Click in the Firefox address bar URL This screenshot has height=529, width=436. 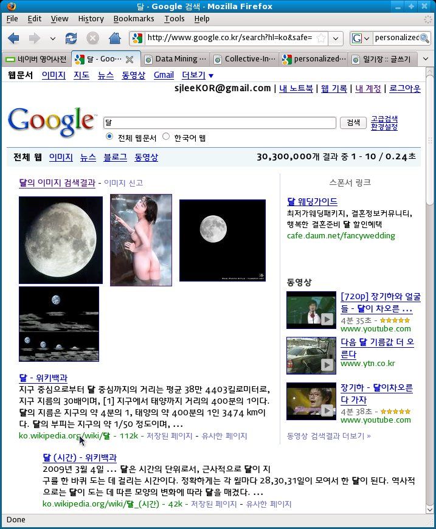coord(229,38)
